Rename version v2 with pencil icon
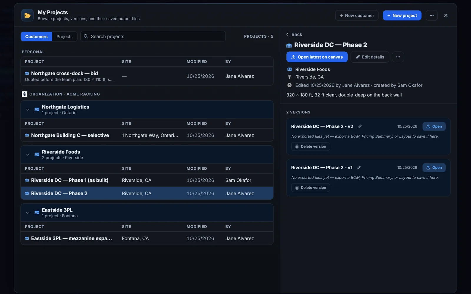 359,126
